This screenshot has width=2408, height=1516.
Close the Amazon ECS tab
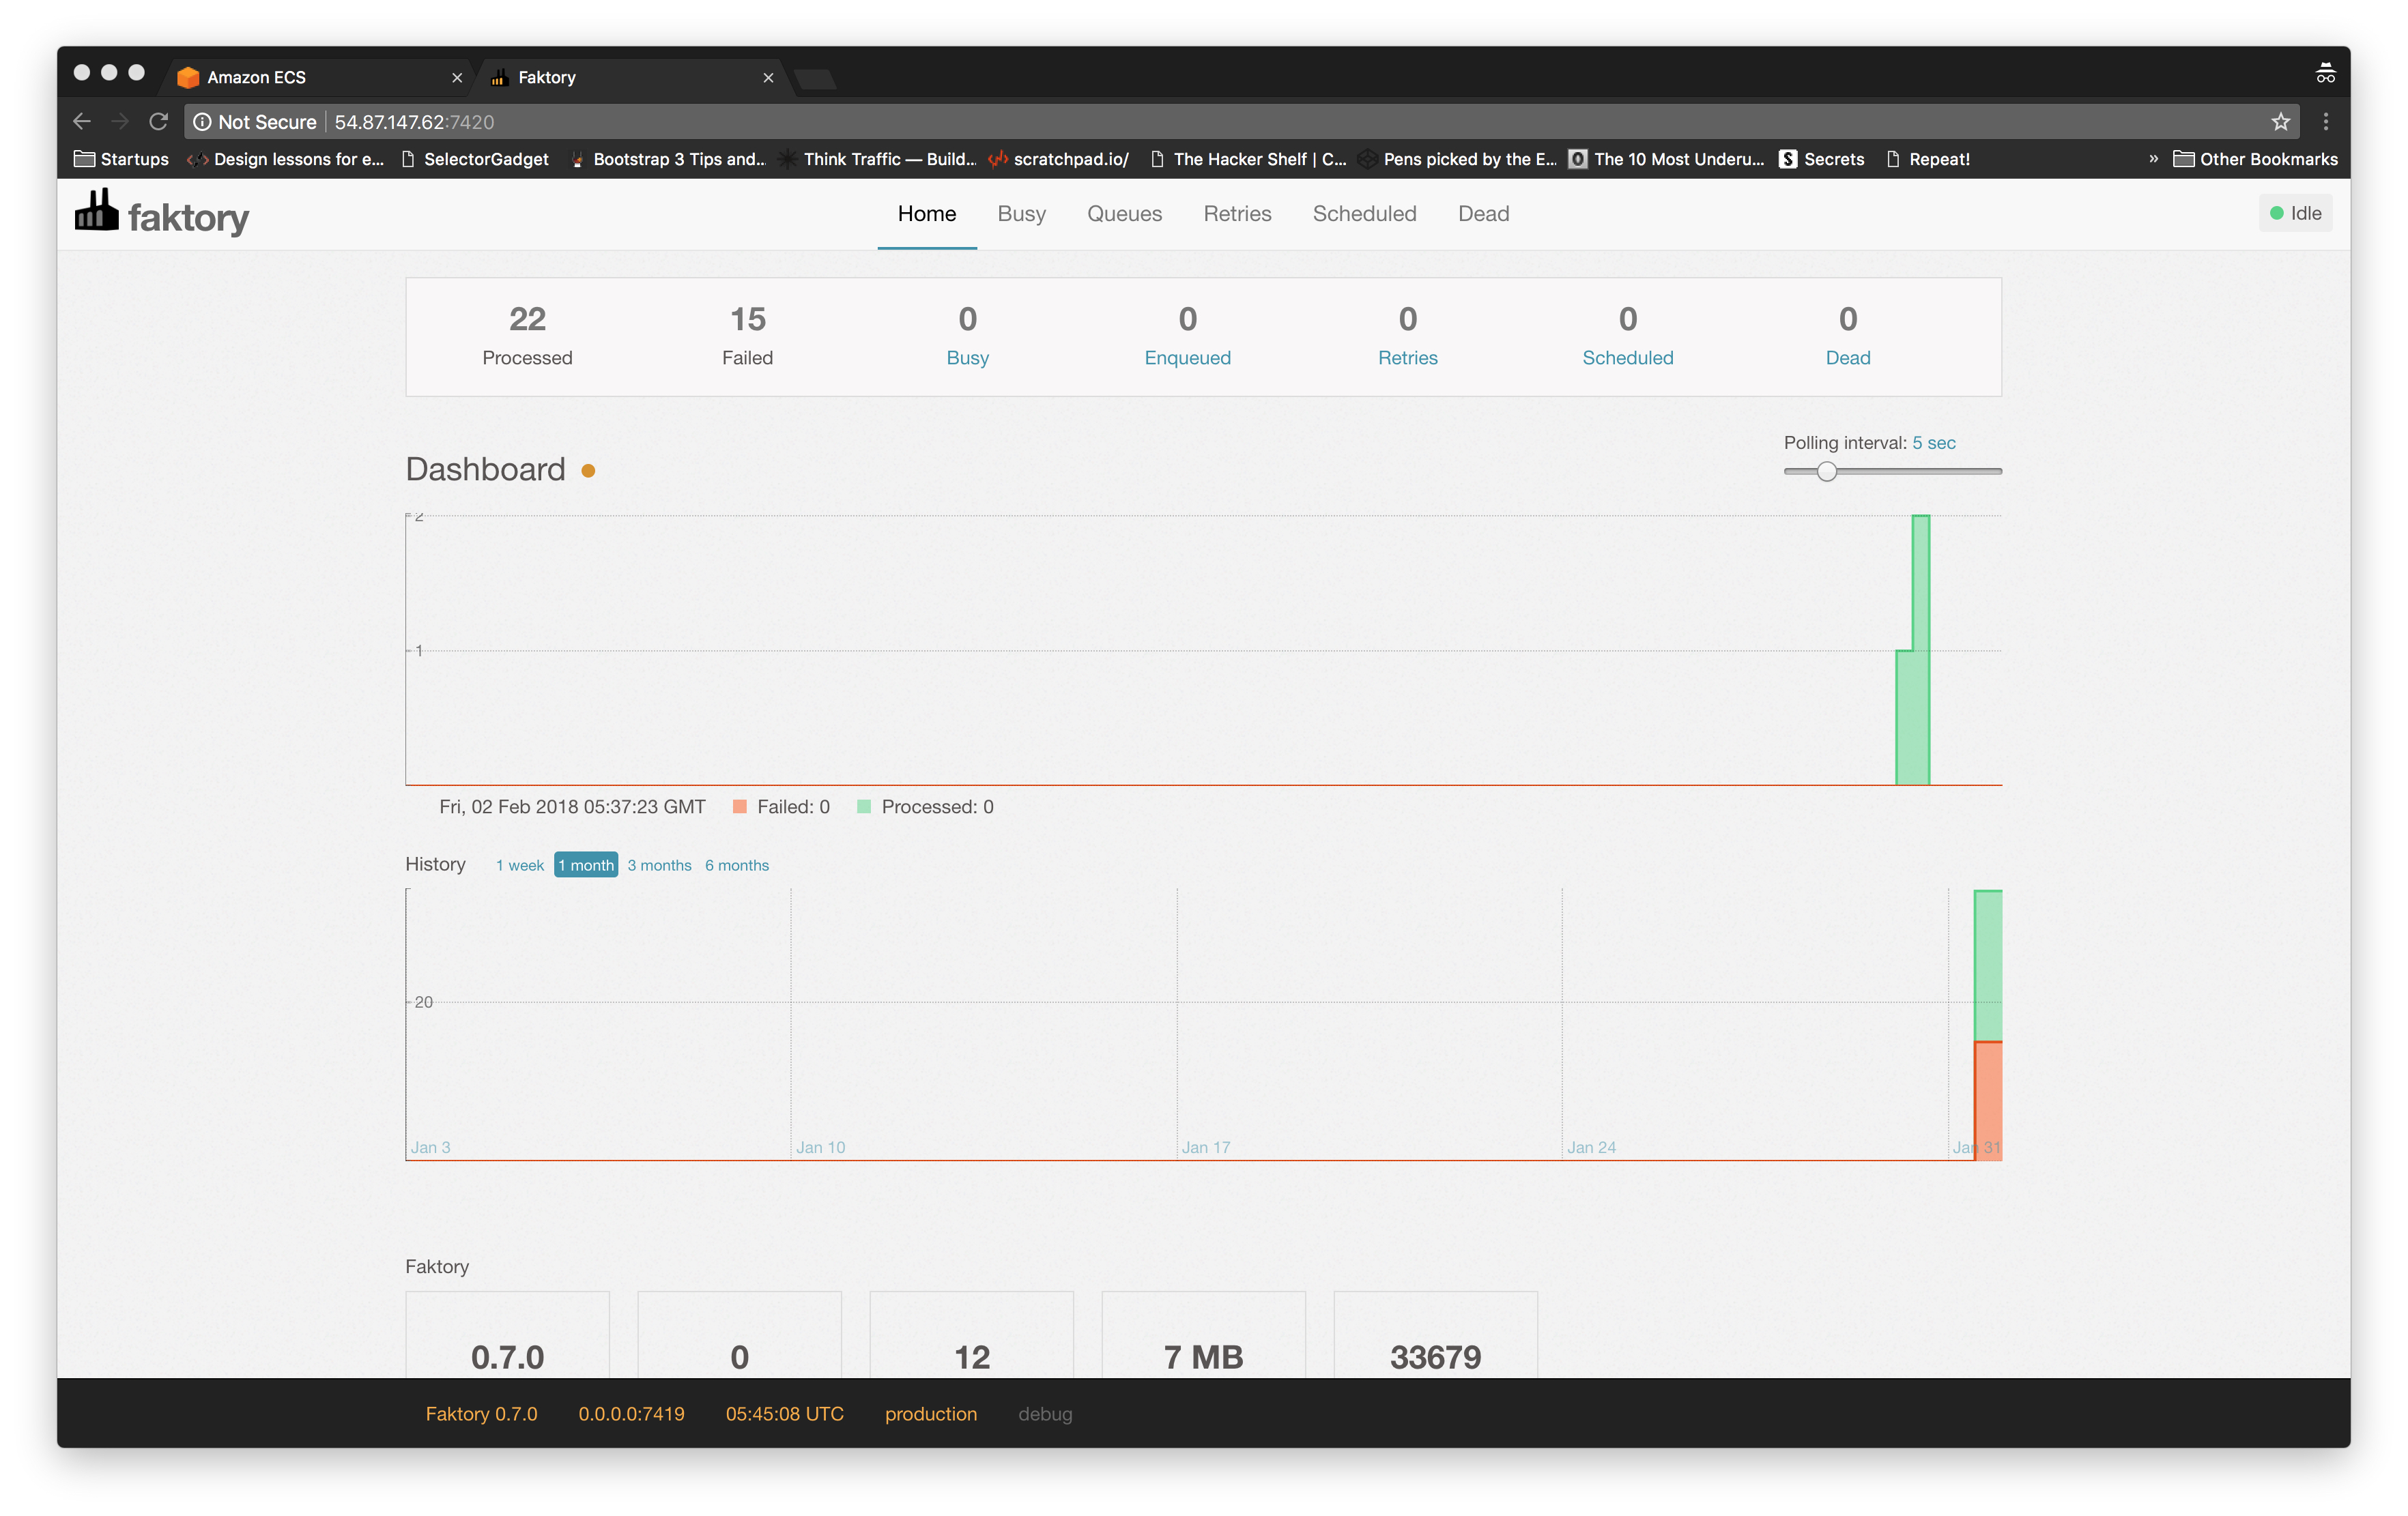click(x=457, y=78)
